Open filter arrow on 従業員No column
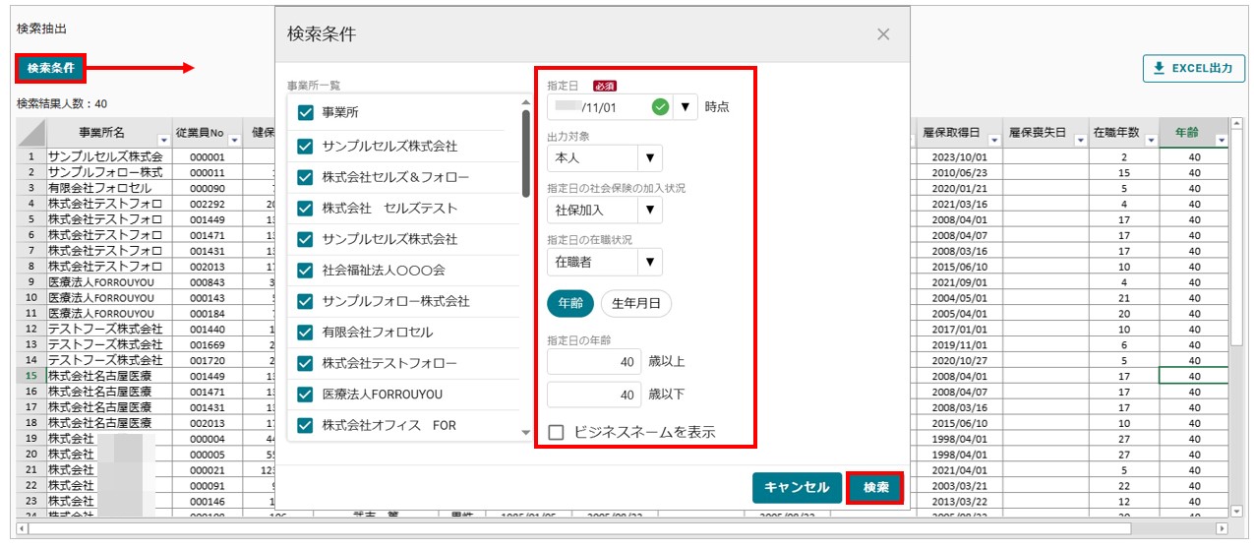The width and height of the screenshot is (1254, 548). click(x=232, y=141)
